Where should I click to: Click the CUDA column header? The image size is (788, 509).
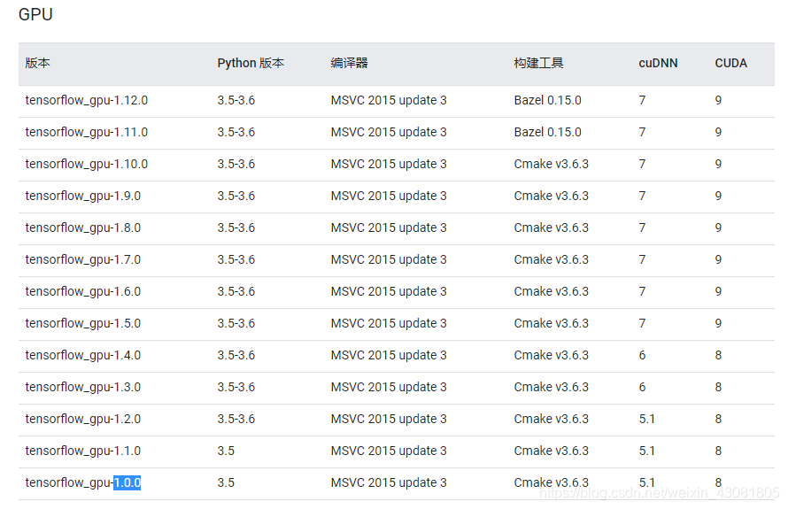click(730, 63)
